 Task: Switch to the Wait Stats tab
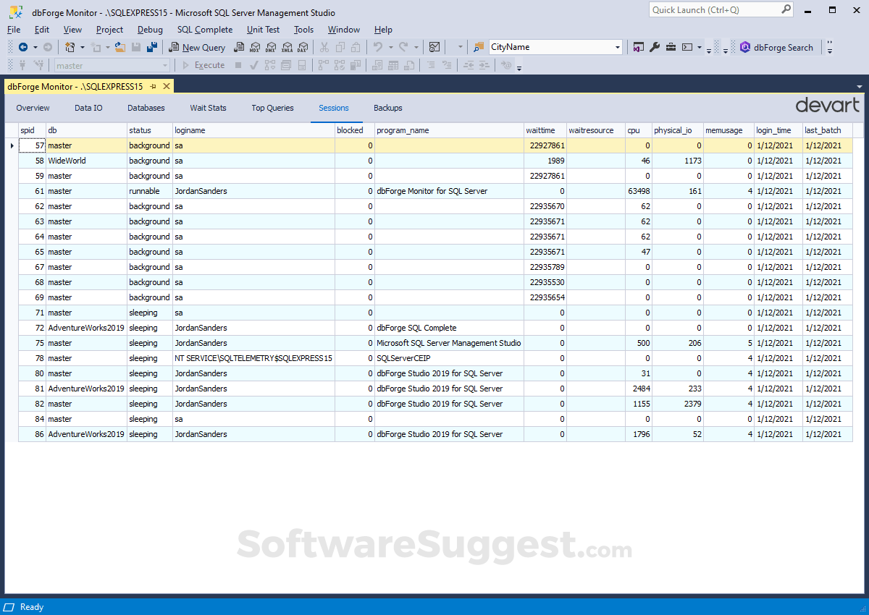(208, 107)
